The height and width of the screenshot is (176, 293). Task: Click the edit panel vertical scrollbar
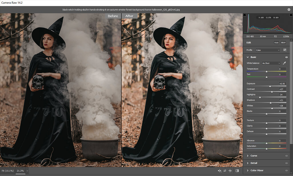coord(291,92)
